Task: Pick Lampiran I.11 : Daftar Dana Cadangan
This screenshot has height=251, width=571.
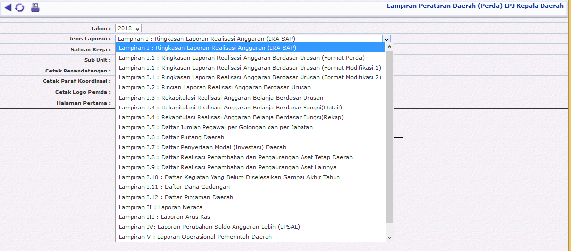Action: tap(174, 187)
